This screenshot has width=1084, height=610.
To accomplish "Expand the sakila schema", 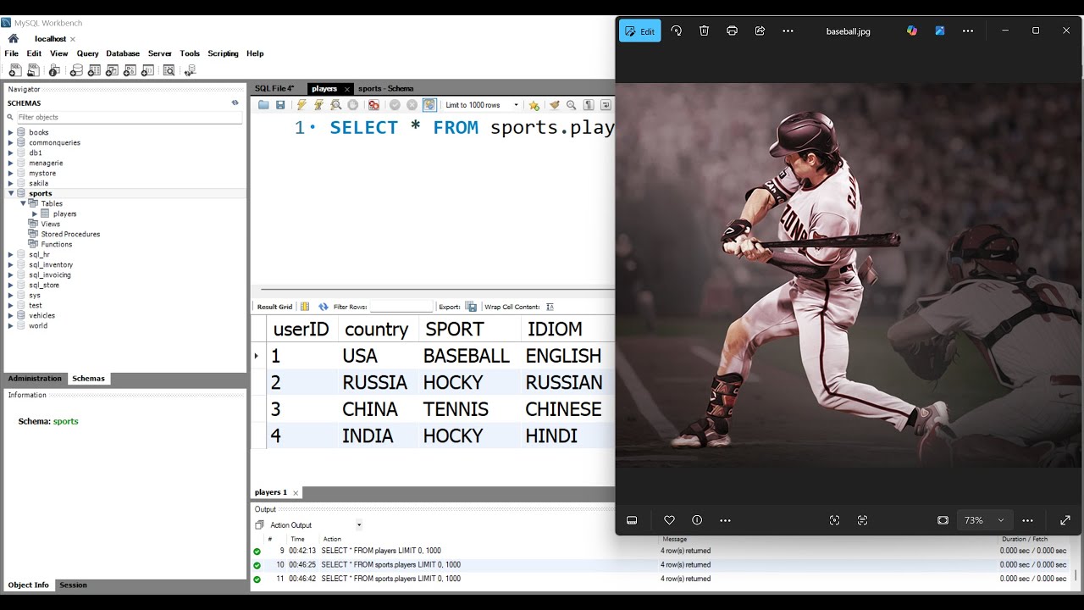I will [x=11, y=183].
